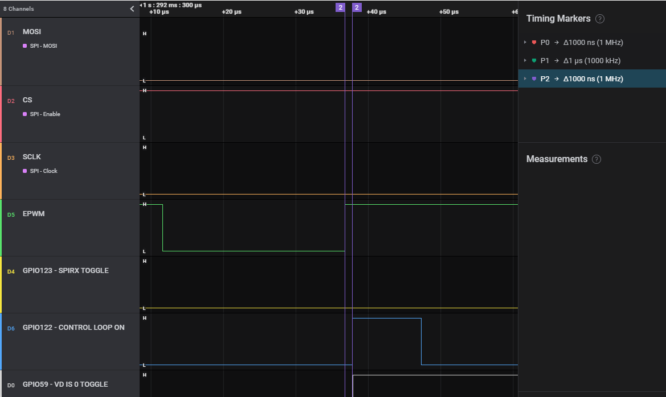666x397 pixels.
Task: Click the pink SPI - Enable analyzer square
Action: tap(25, 114)
